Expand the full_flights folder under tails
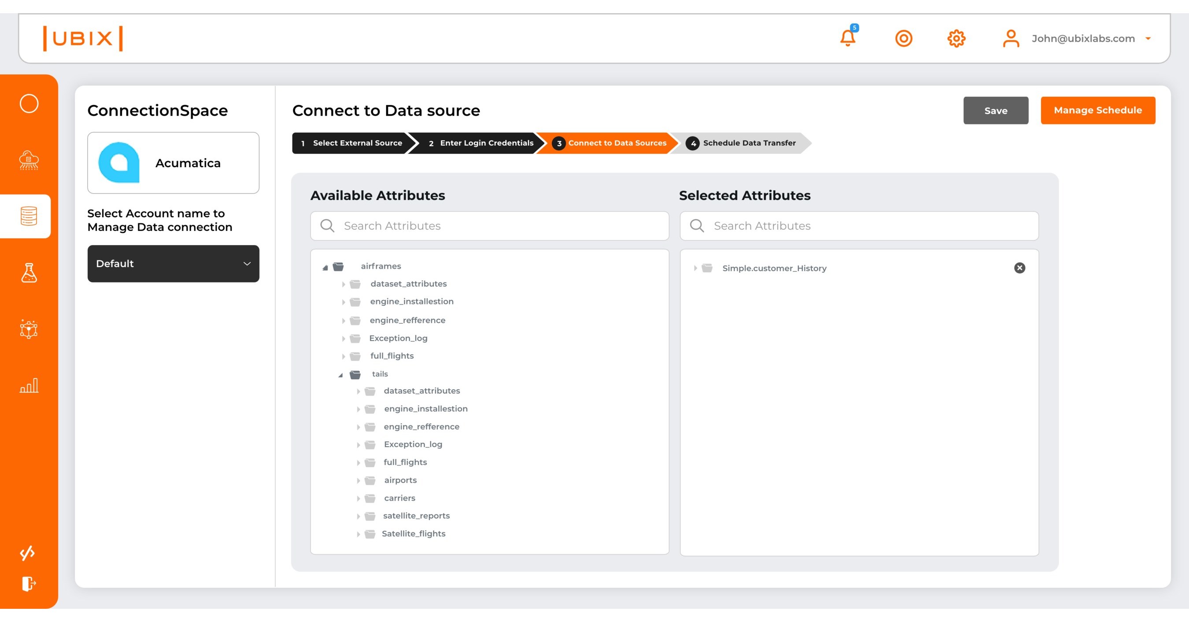Image resolution: width=1189 pixels, height=622 pixels. tap(359, 462)
